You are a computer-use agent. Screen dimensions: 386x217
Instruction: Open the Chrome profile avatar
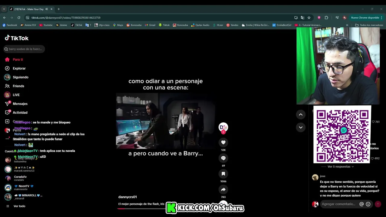click(344, 18)
